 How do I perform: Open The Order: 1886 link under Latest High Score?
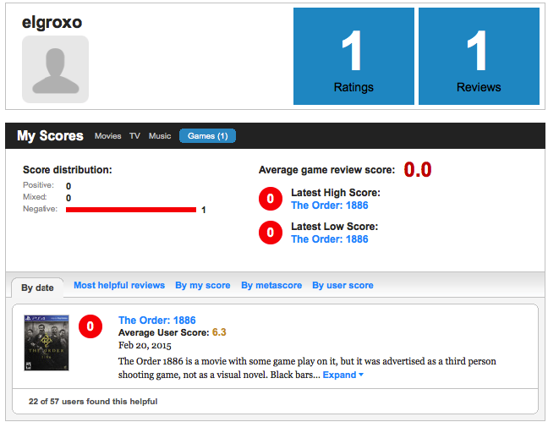[x=330, y=206]
